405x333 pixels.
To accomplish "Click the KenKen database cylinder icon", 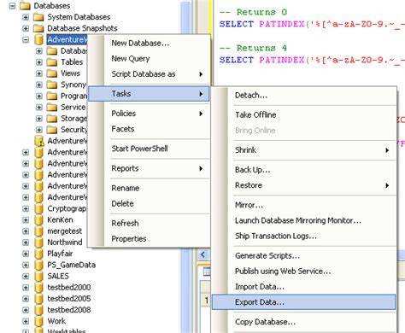I will point(38,220).
